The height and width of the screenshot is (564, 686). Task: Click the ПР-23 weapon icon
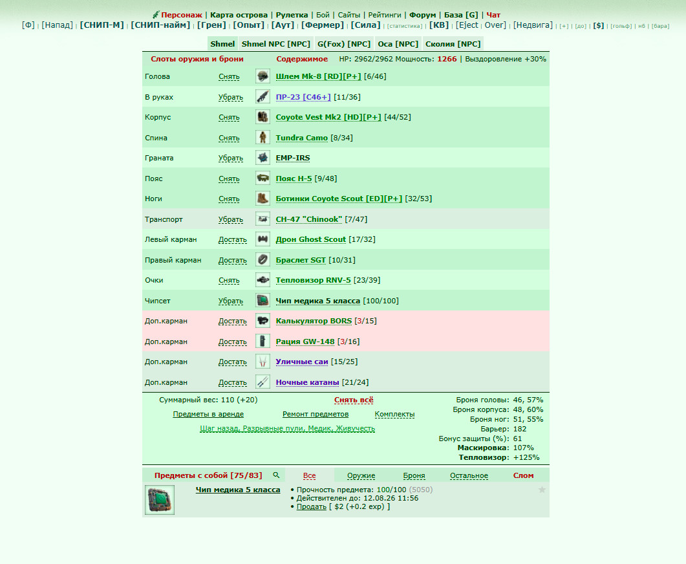[x=263, y=97]
